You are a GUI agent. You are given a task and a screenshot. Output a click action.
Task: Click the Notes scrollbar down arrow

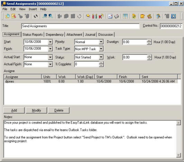178,155
